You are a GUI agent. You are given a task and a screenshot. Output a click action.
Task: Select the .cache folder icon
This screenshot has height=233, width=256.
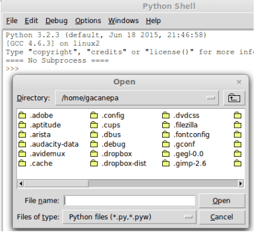coord(22,163)
